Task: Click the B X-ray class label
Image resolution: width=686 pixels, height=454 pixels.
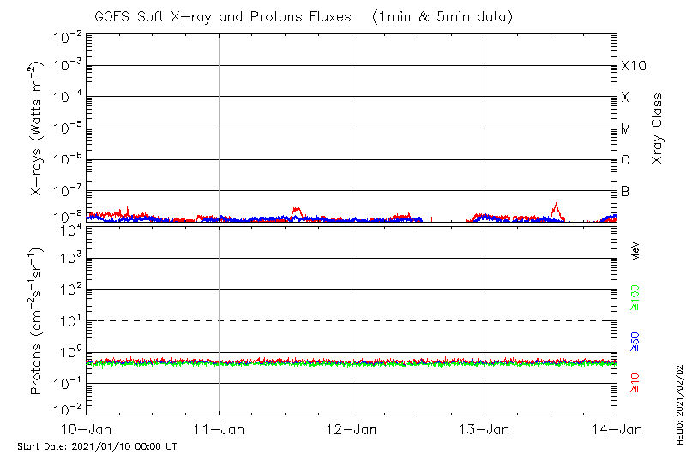Action: click(x=626, y=191)
